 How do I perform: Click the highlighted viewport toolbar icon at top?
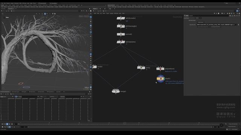[x=45, y=14]
